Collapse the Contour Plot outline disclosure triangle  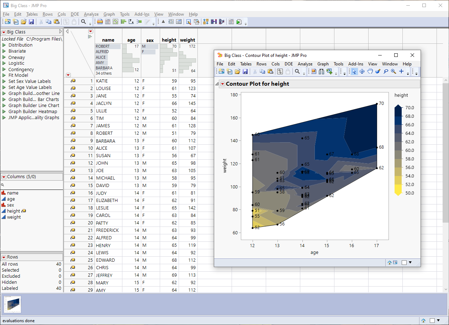tap(217, 84)
